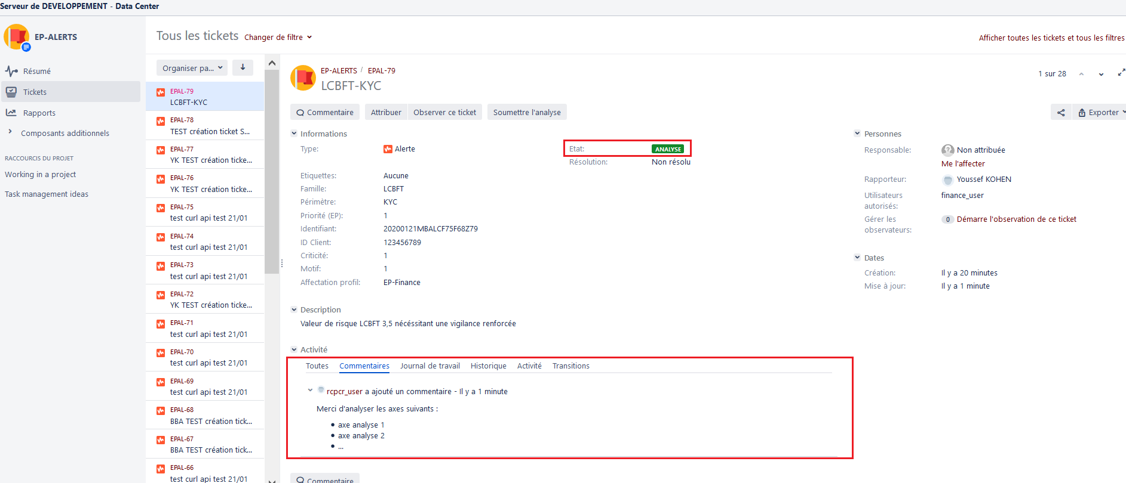Toggle the sort direction arrow button
This screenshot has width=1126, height=483.
coord(243,68)
